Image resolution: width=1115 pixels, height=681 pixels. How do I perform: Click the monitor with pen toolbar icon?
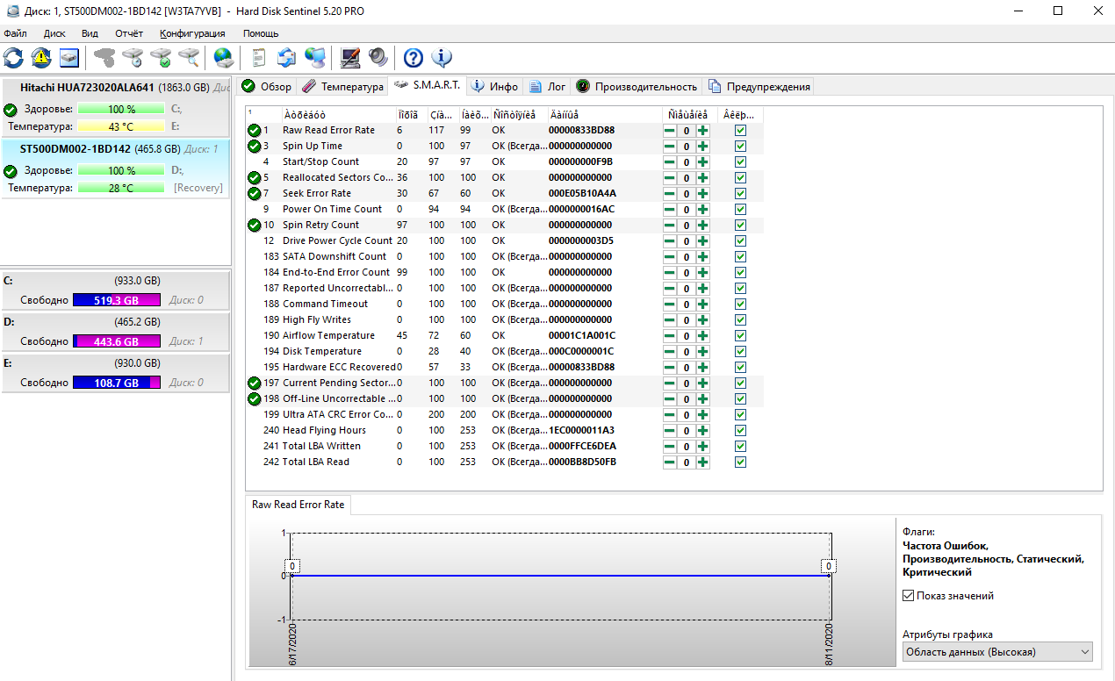click(x=350, y=58)
